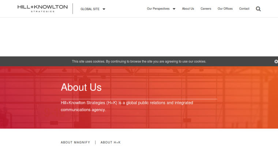278x146 pixels.
Task: Go to About Us in the navigation
Action: (188, 9)
